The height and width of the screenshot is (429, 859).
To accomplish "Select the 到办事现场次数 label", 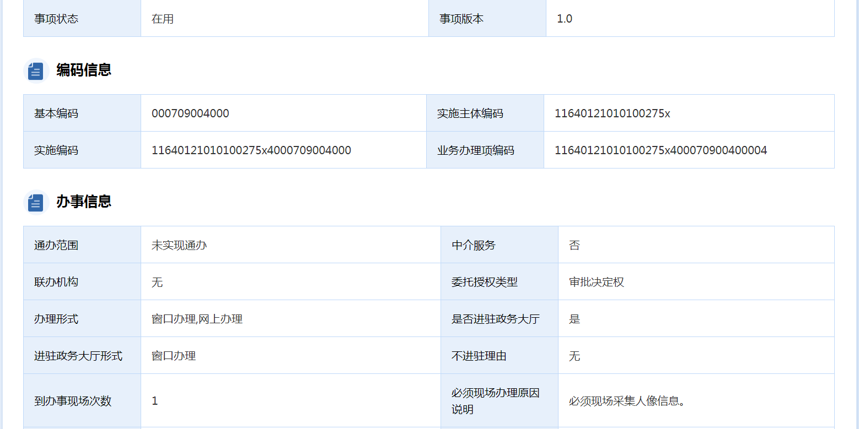I will click(x=73, y=401).
